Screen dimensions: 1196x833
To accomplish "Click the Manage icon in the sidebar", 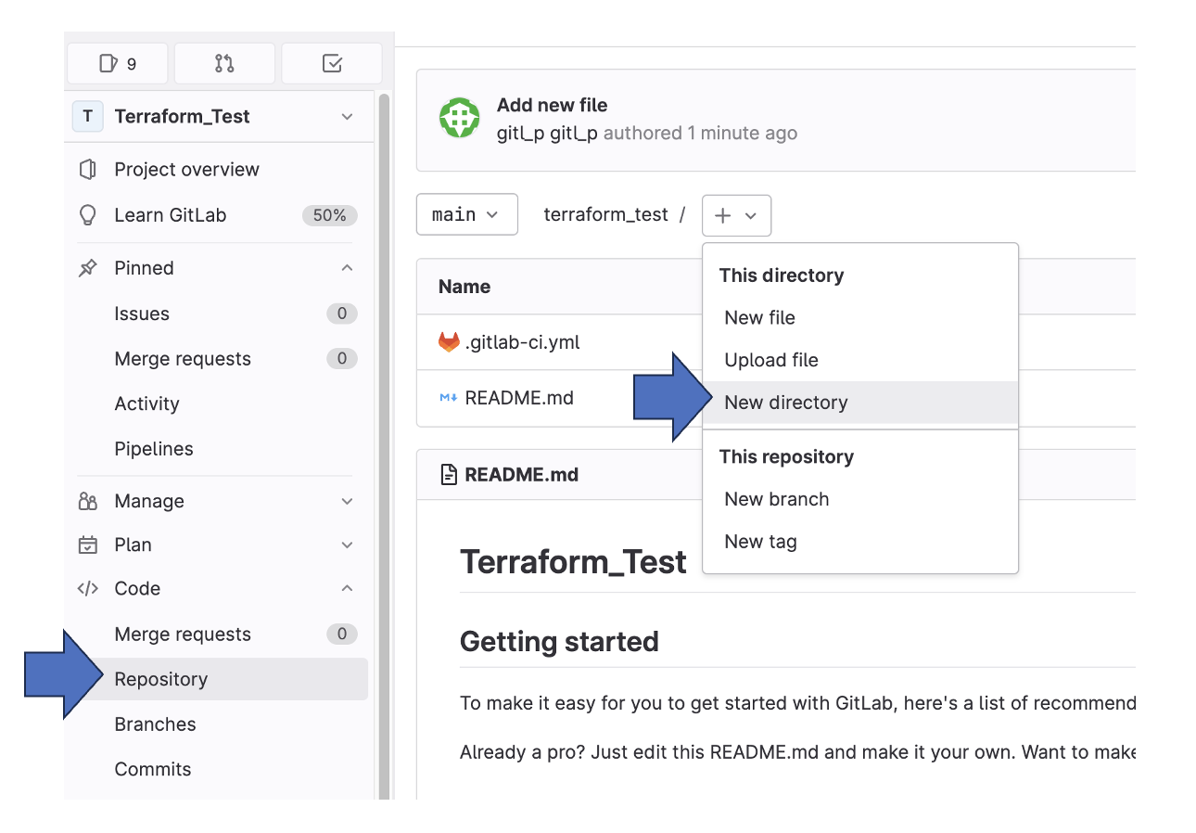I will (x=89, y=501).
